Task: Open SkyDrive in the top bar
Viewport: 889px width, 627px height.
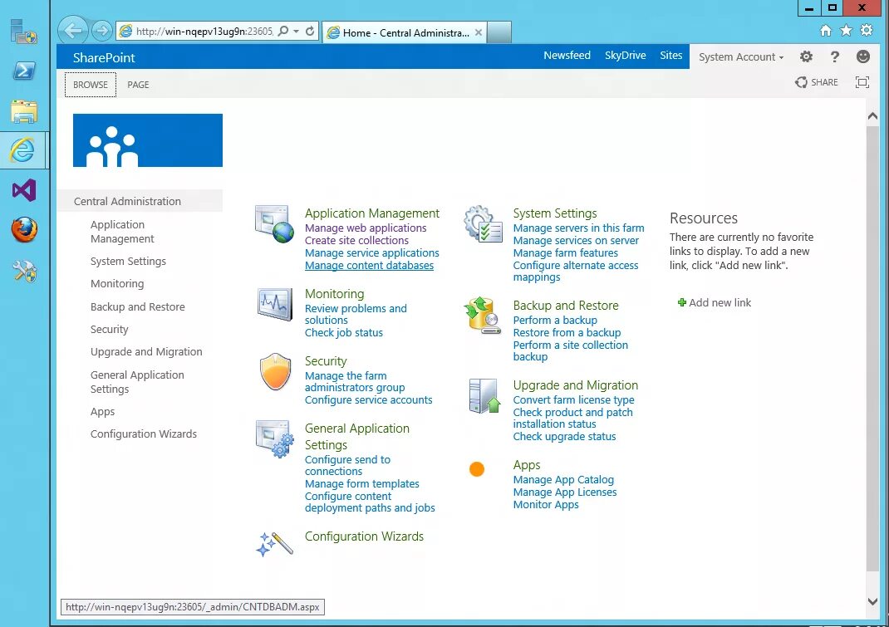Action: coord(626,56)
